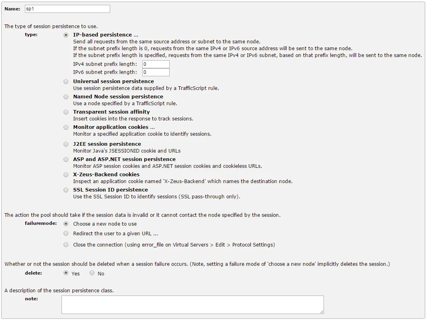
Task: Set delete option to No
Action: tap(92, 273)
